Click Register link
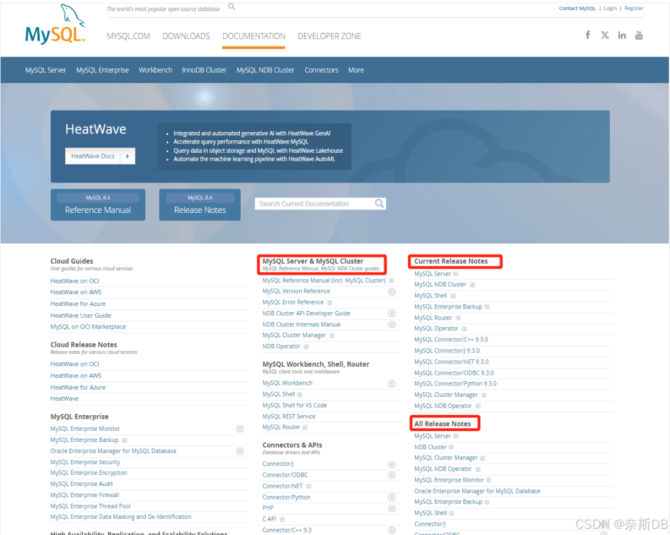Screen dimensions: 670x535 click(633, 8)
